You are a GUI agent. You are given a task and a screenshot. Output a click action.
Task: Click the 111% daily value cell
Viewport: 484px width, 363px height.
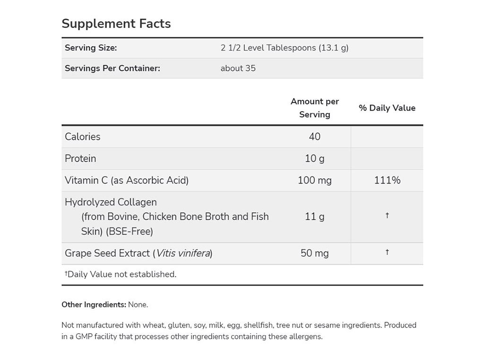[387, 180]
